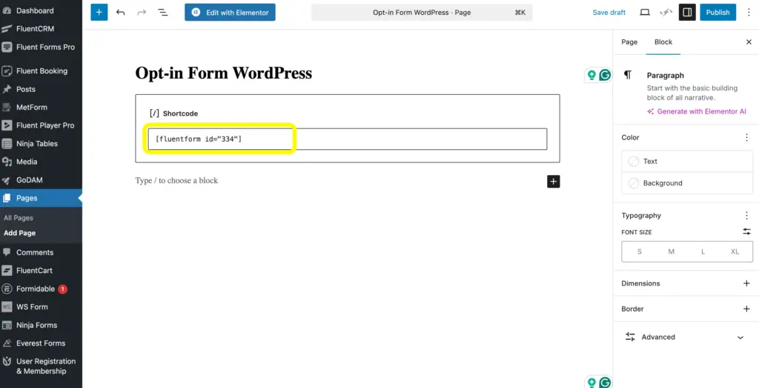Expand the Advanced section chevron

[740, 338]
